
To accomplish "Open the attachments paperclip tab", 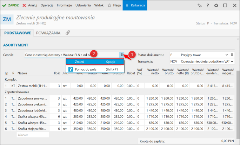I will (68, 33).
